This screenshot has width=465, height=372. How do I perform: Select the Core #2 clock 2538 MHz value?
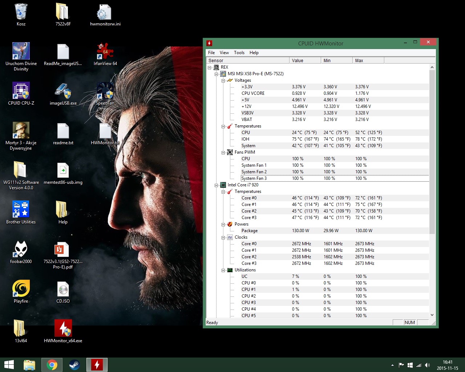pyautogui.click(x=302, y=257)
